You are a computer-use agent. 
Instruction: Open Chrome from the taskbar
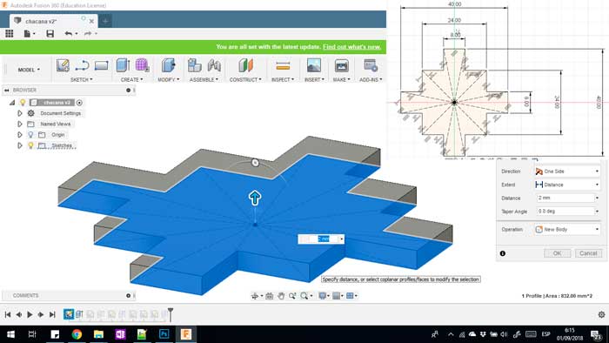[77, 334]
